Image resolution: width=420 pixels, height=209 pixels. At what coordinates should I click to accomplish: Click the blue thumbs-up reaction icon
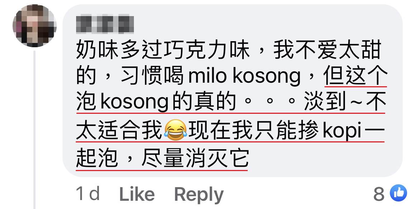(398, 193)
